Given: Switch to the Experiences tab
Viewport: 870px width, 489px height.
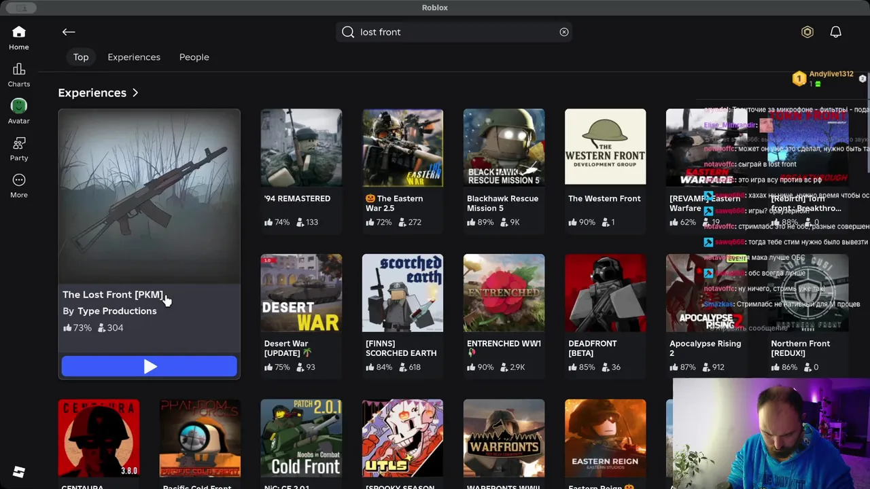Looking at the screenshot, I should (134, 57).
